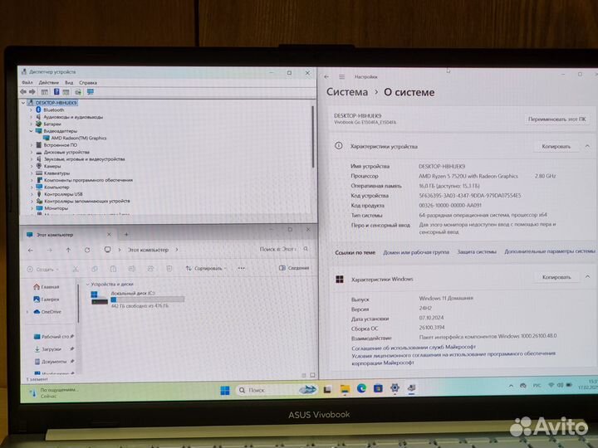Viewport: 598px width, 448px height.
Task: Close the Этот компьютер Explorer tab
Action: (109, 234)
